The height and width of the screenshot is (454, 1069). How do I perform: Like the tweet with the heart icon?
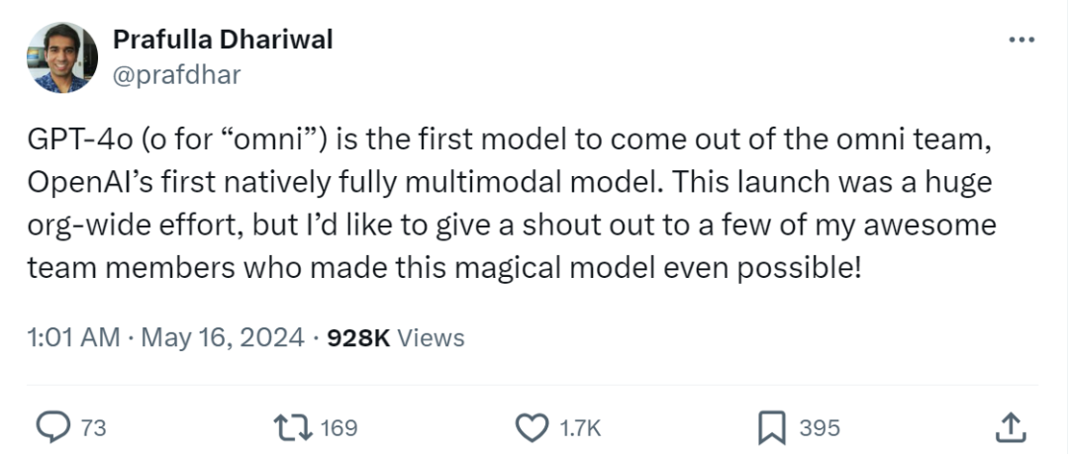click(532, 427)
